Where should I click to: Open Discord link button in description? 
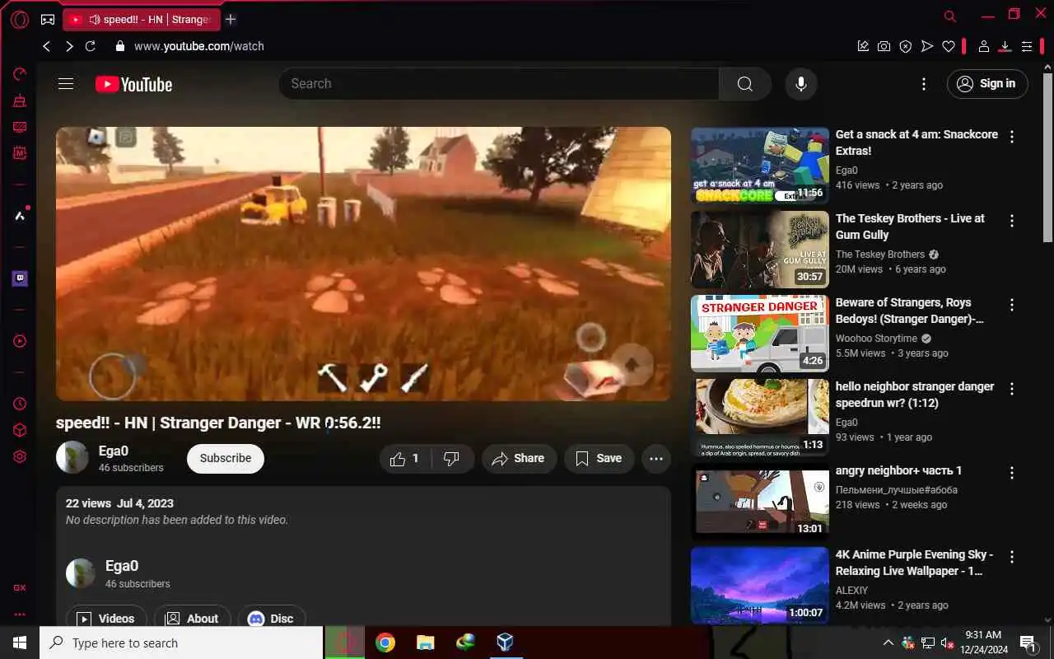pyautogui.click(x=272, y=619)
